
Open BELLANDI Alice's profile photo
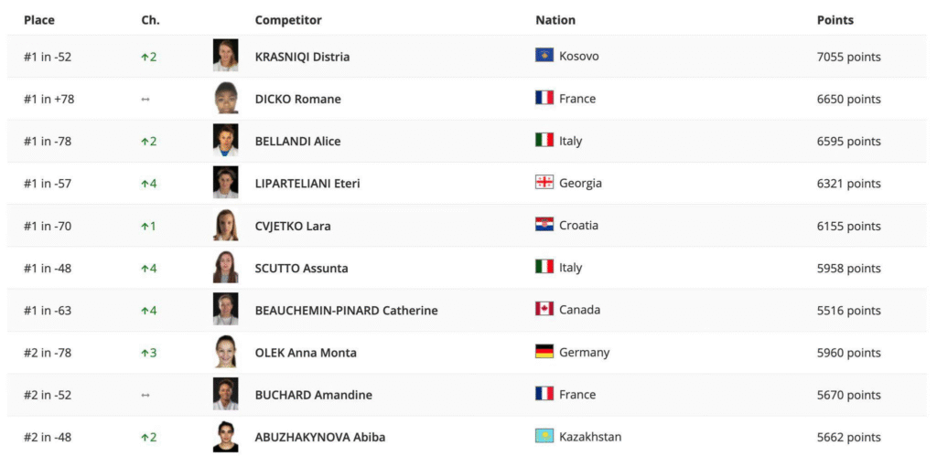(225, 140)
